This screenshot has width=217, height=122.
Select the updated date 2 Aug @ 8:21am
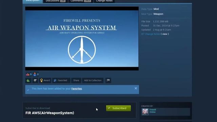point(162,30)
